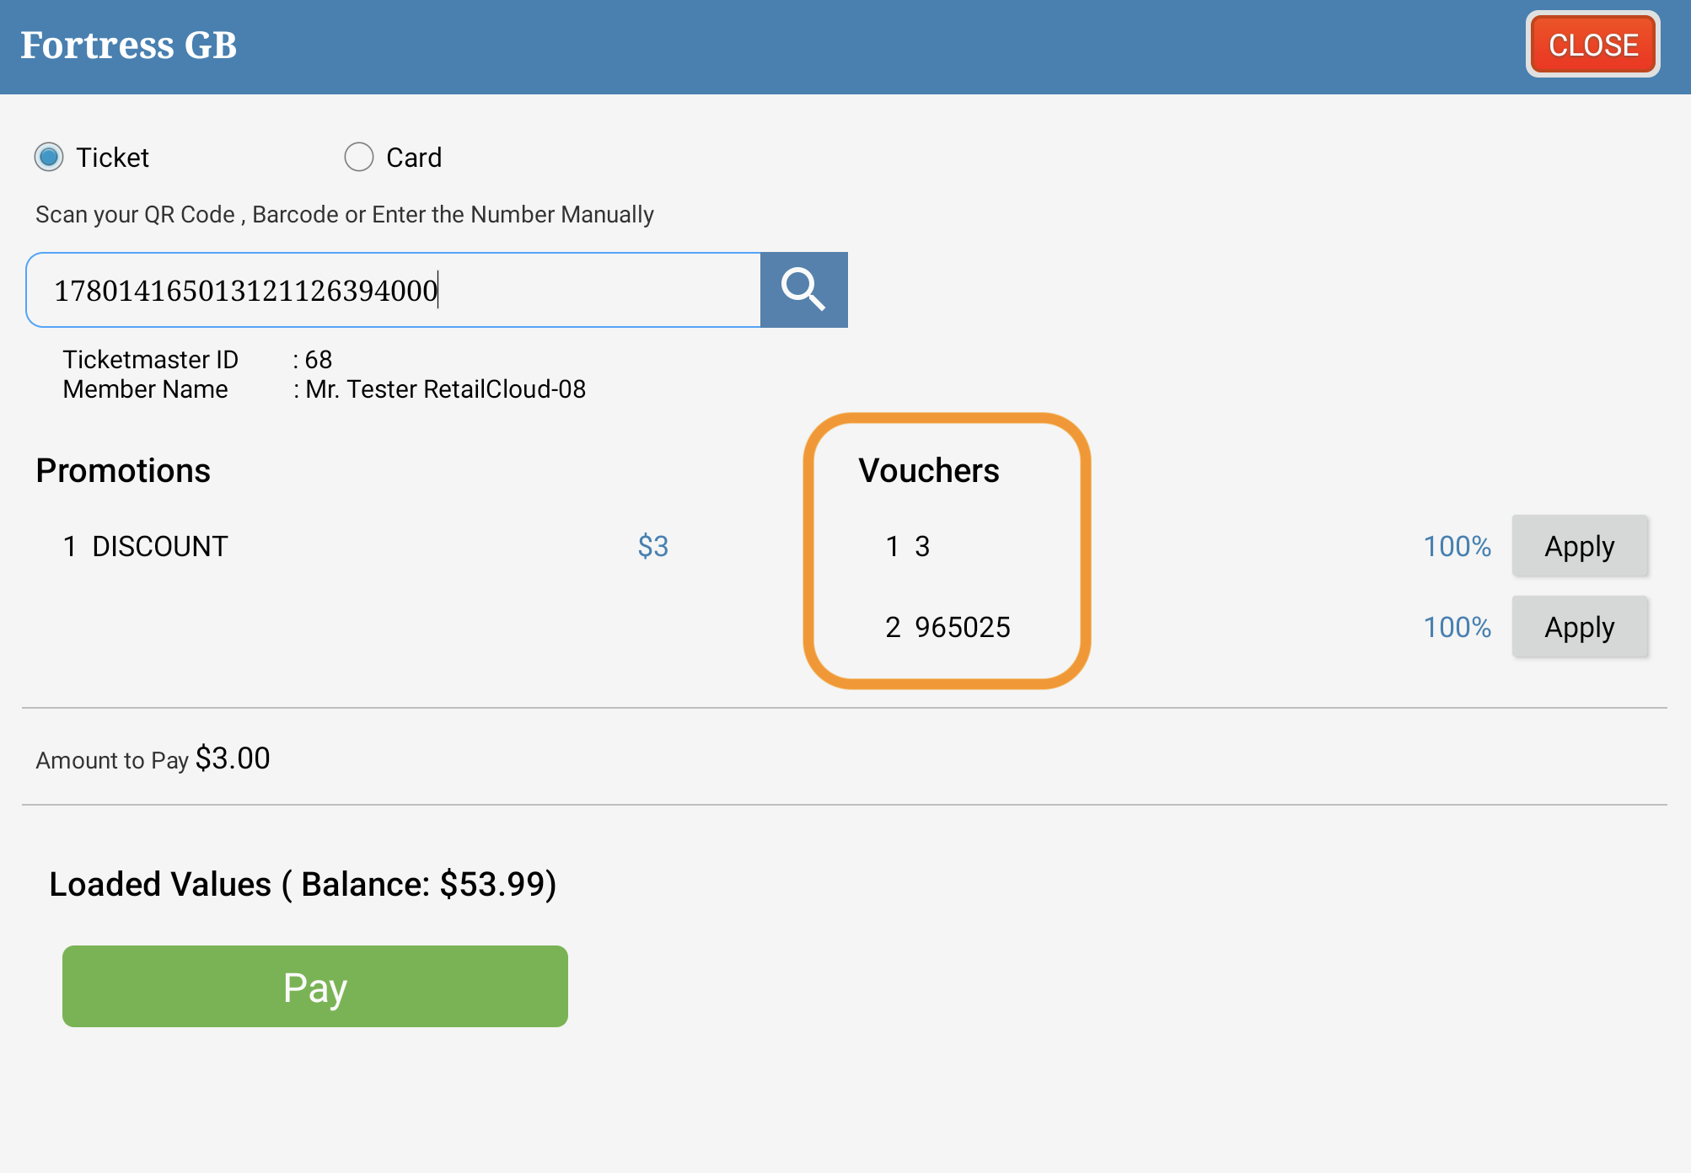The image size is (1691, 1173).
Task: Select the Card radio button
Action: point(359,157)
